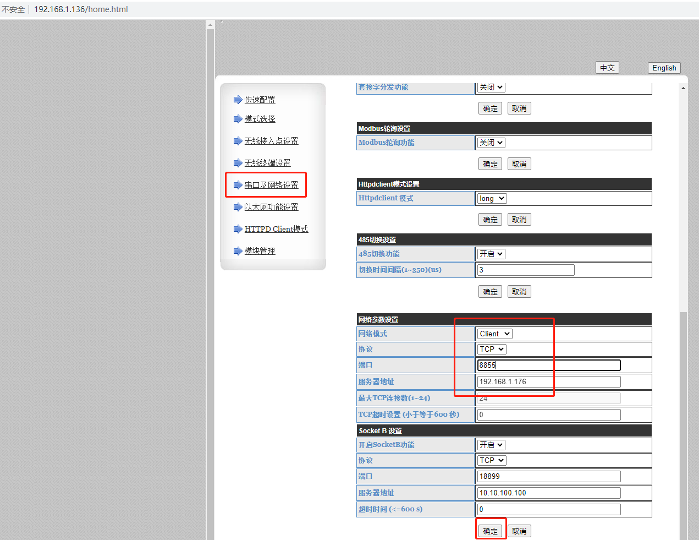Click the arrow icon next to 无线接入点设置

tap(238, 141)
